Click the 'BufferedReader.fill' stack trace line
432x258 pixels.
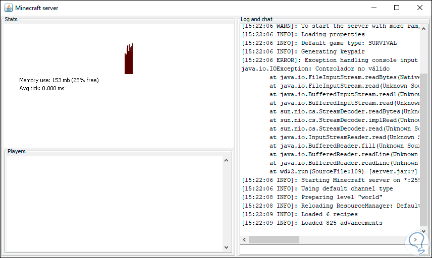344,146
